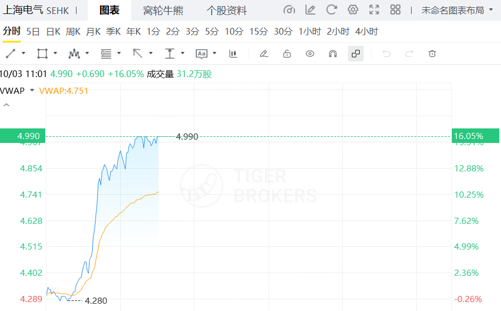Screen dimensions: 501x311
Task: Open the 未命名图表布局 layout dropdown
Action: (457, 10)
